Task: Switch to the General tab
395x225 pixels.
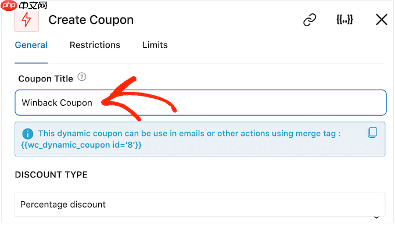Action: point(31,45)
